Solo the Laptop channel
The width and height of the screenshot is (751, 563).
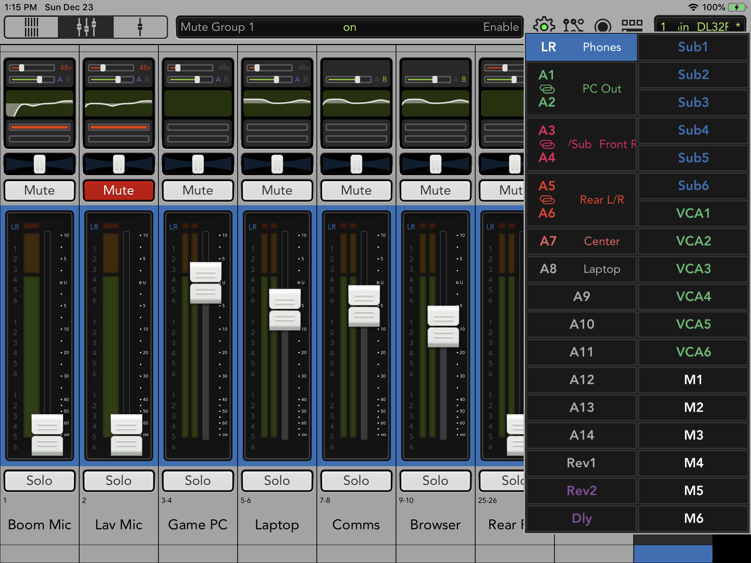[277, 481]
